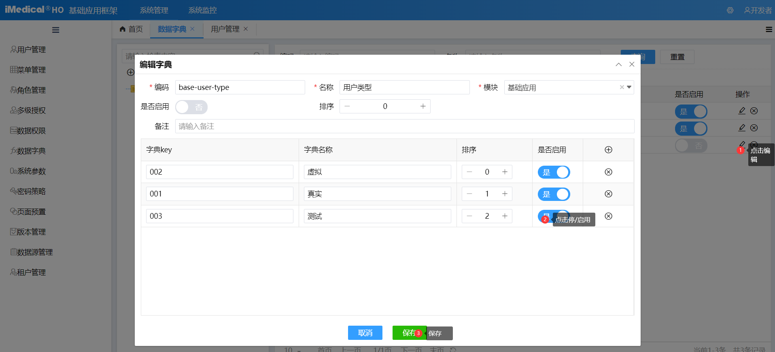
Task: Open 版本管理 in the sidebar
Action: (28, 232)
